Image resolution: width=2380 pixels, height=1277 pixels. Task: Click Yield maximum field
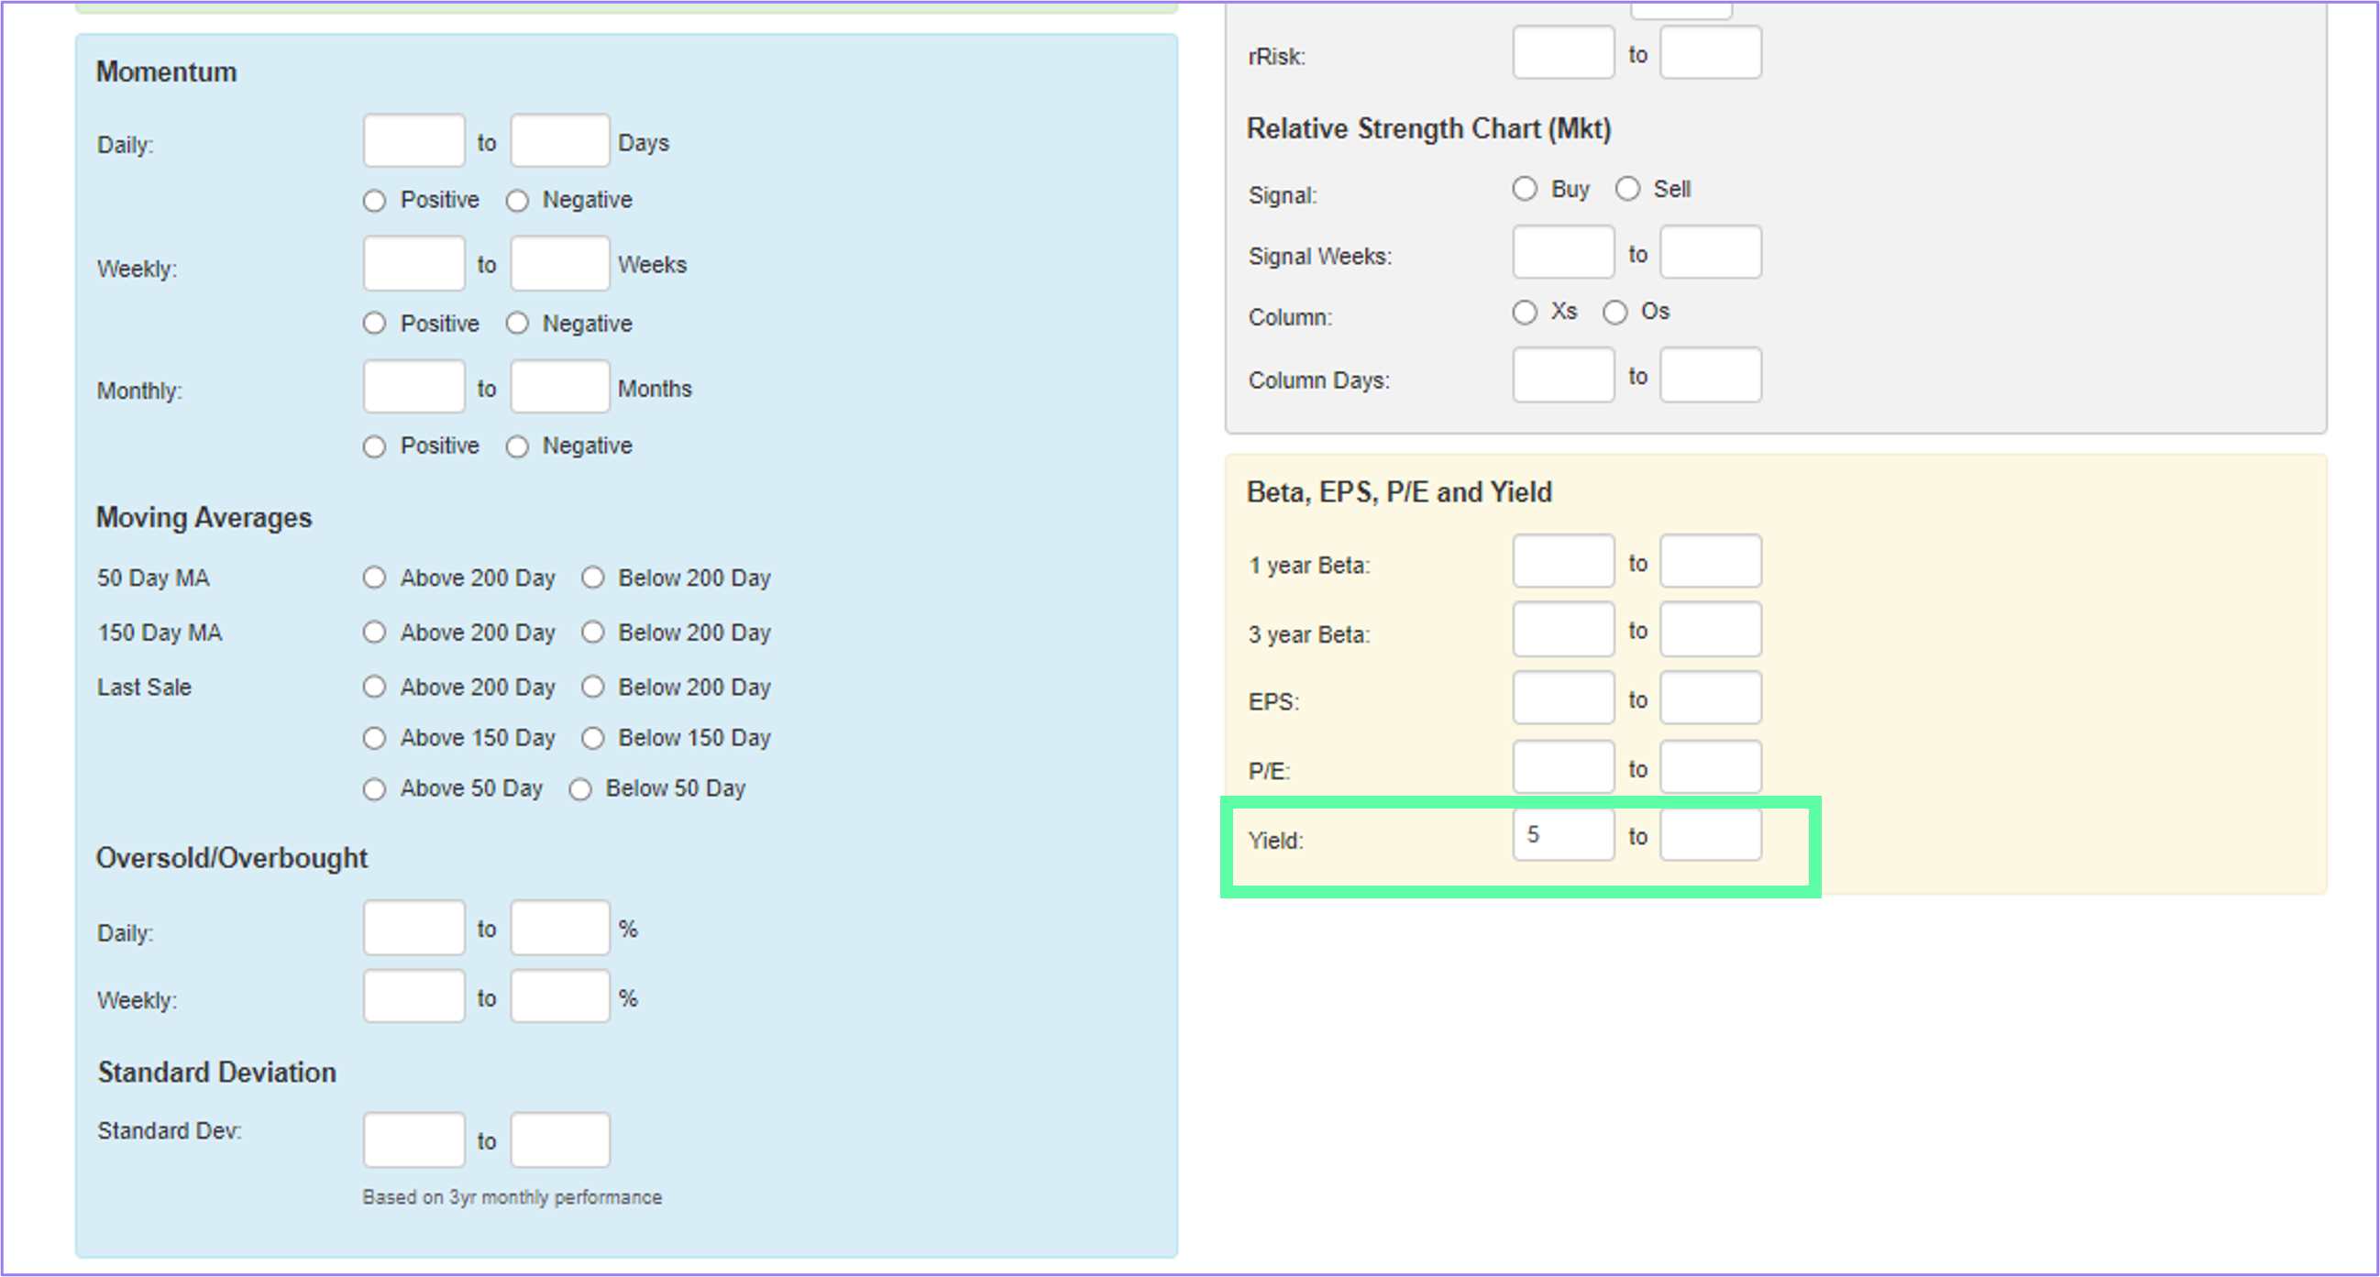(x=1710, y=834)
